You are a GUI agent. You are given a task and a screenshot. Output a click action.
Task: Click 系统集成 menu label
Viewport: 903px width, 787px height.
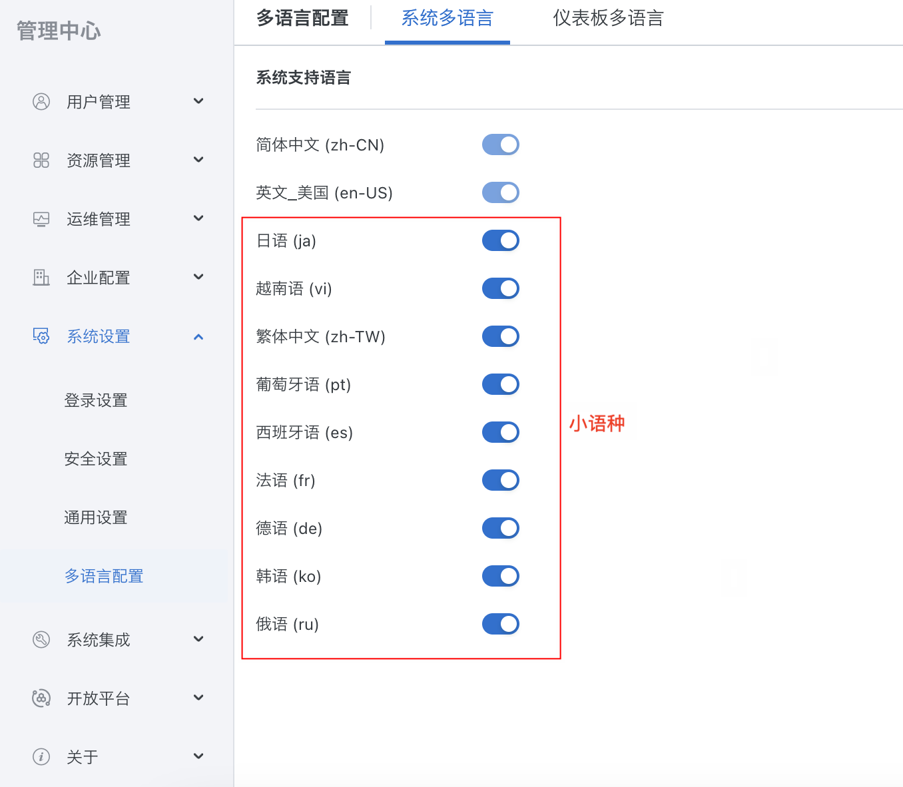click(99, 640)
